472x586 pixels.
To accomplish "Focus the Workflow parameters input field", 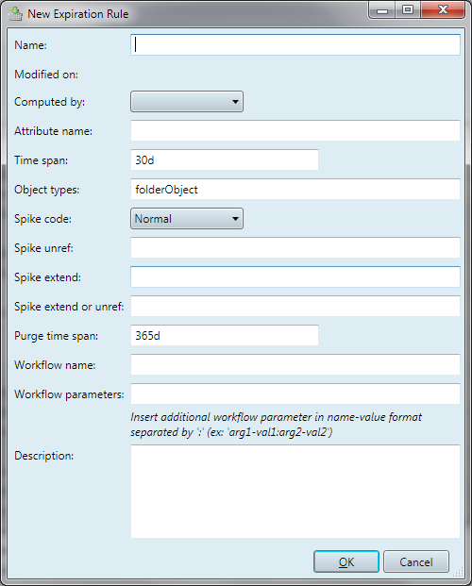I will click(x=295, y=393).
